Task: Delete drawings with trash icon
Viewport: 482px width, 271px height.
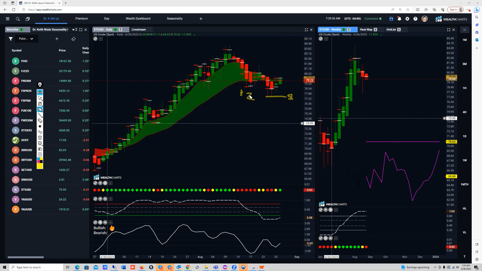Action: coord(40,138)
